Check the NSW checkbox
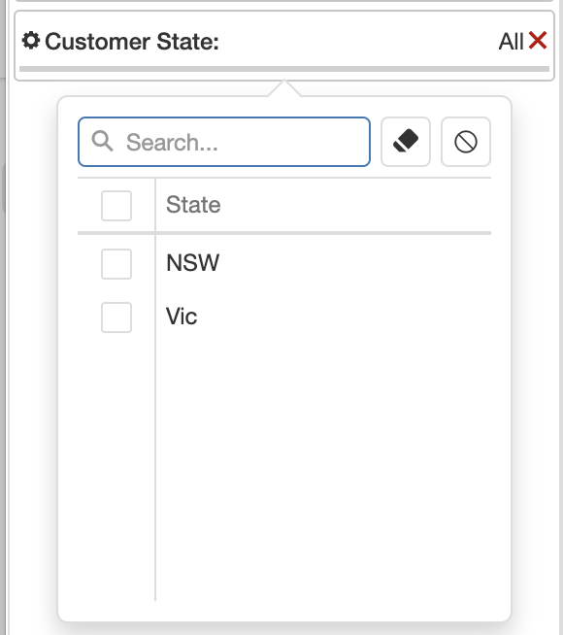The image size is (563, 635). click(116, 264)
